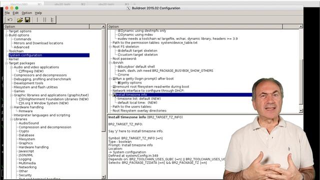The width and height of the screenshot is (320, 180).
Task: Switch to single view mode icon
Action: tap(37, 20)
